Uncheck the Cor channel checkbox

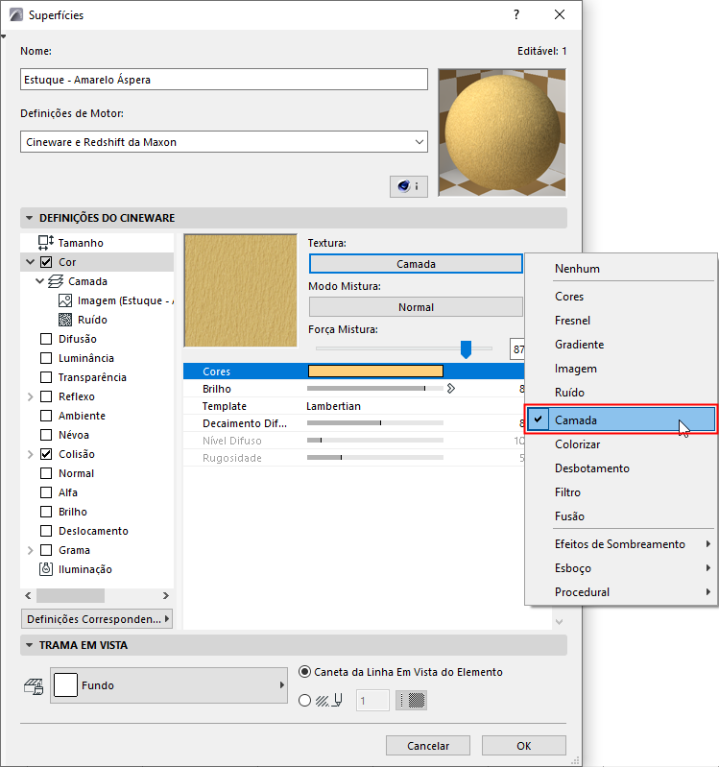tap(46, 262)
